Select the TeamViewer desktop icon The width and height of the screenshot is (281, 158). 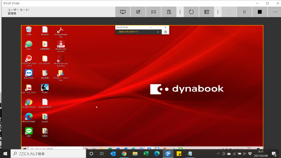pos(29,74)
